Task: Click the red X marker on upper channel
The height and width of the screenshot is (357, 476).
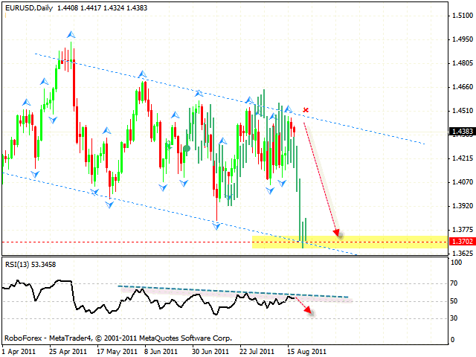Action: (306, 110)
